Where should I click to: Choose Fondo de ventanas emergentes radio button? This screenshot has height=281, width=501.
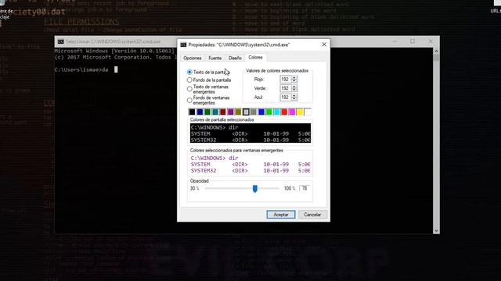pos(189,101)
